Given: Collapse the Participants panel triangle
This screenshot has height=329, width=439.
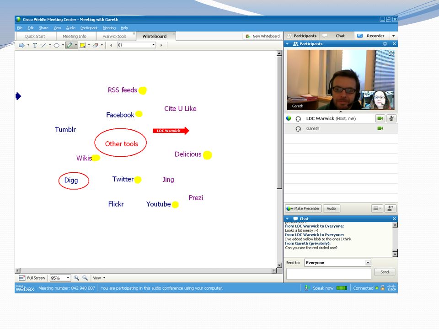Looking at the screenshot, I should pos(287,44).
